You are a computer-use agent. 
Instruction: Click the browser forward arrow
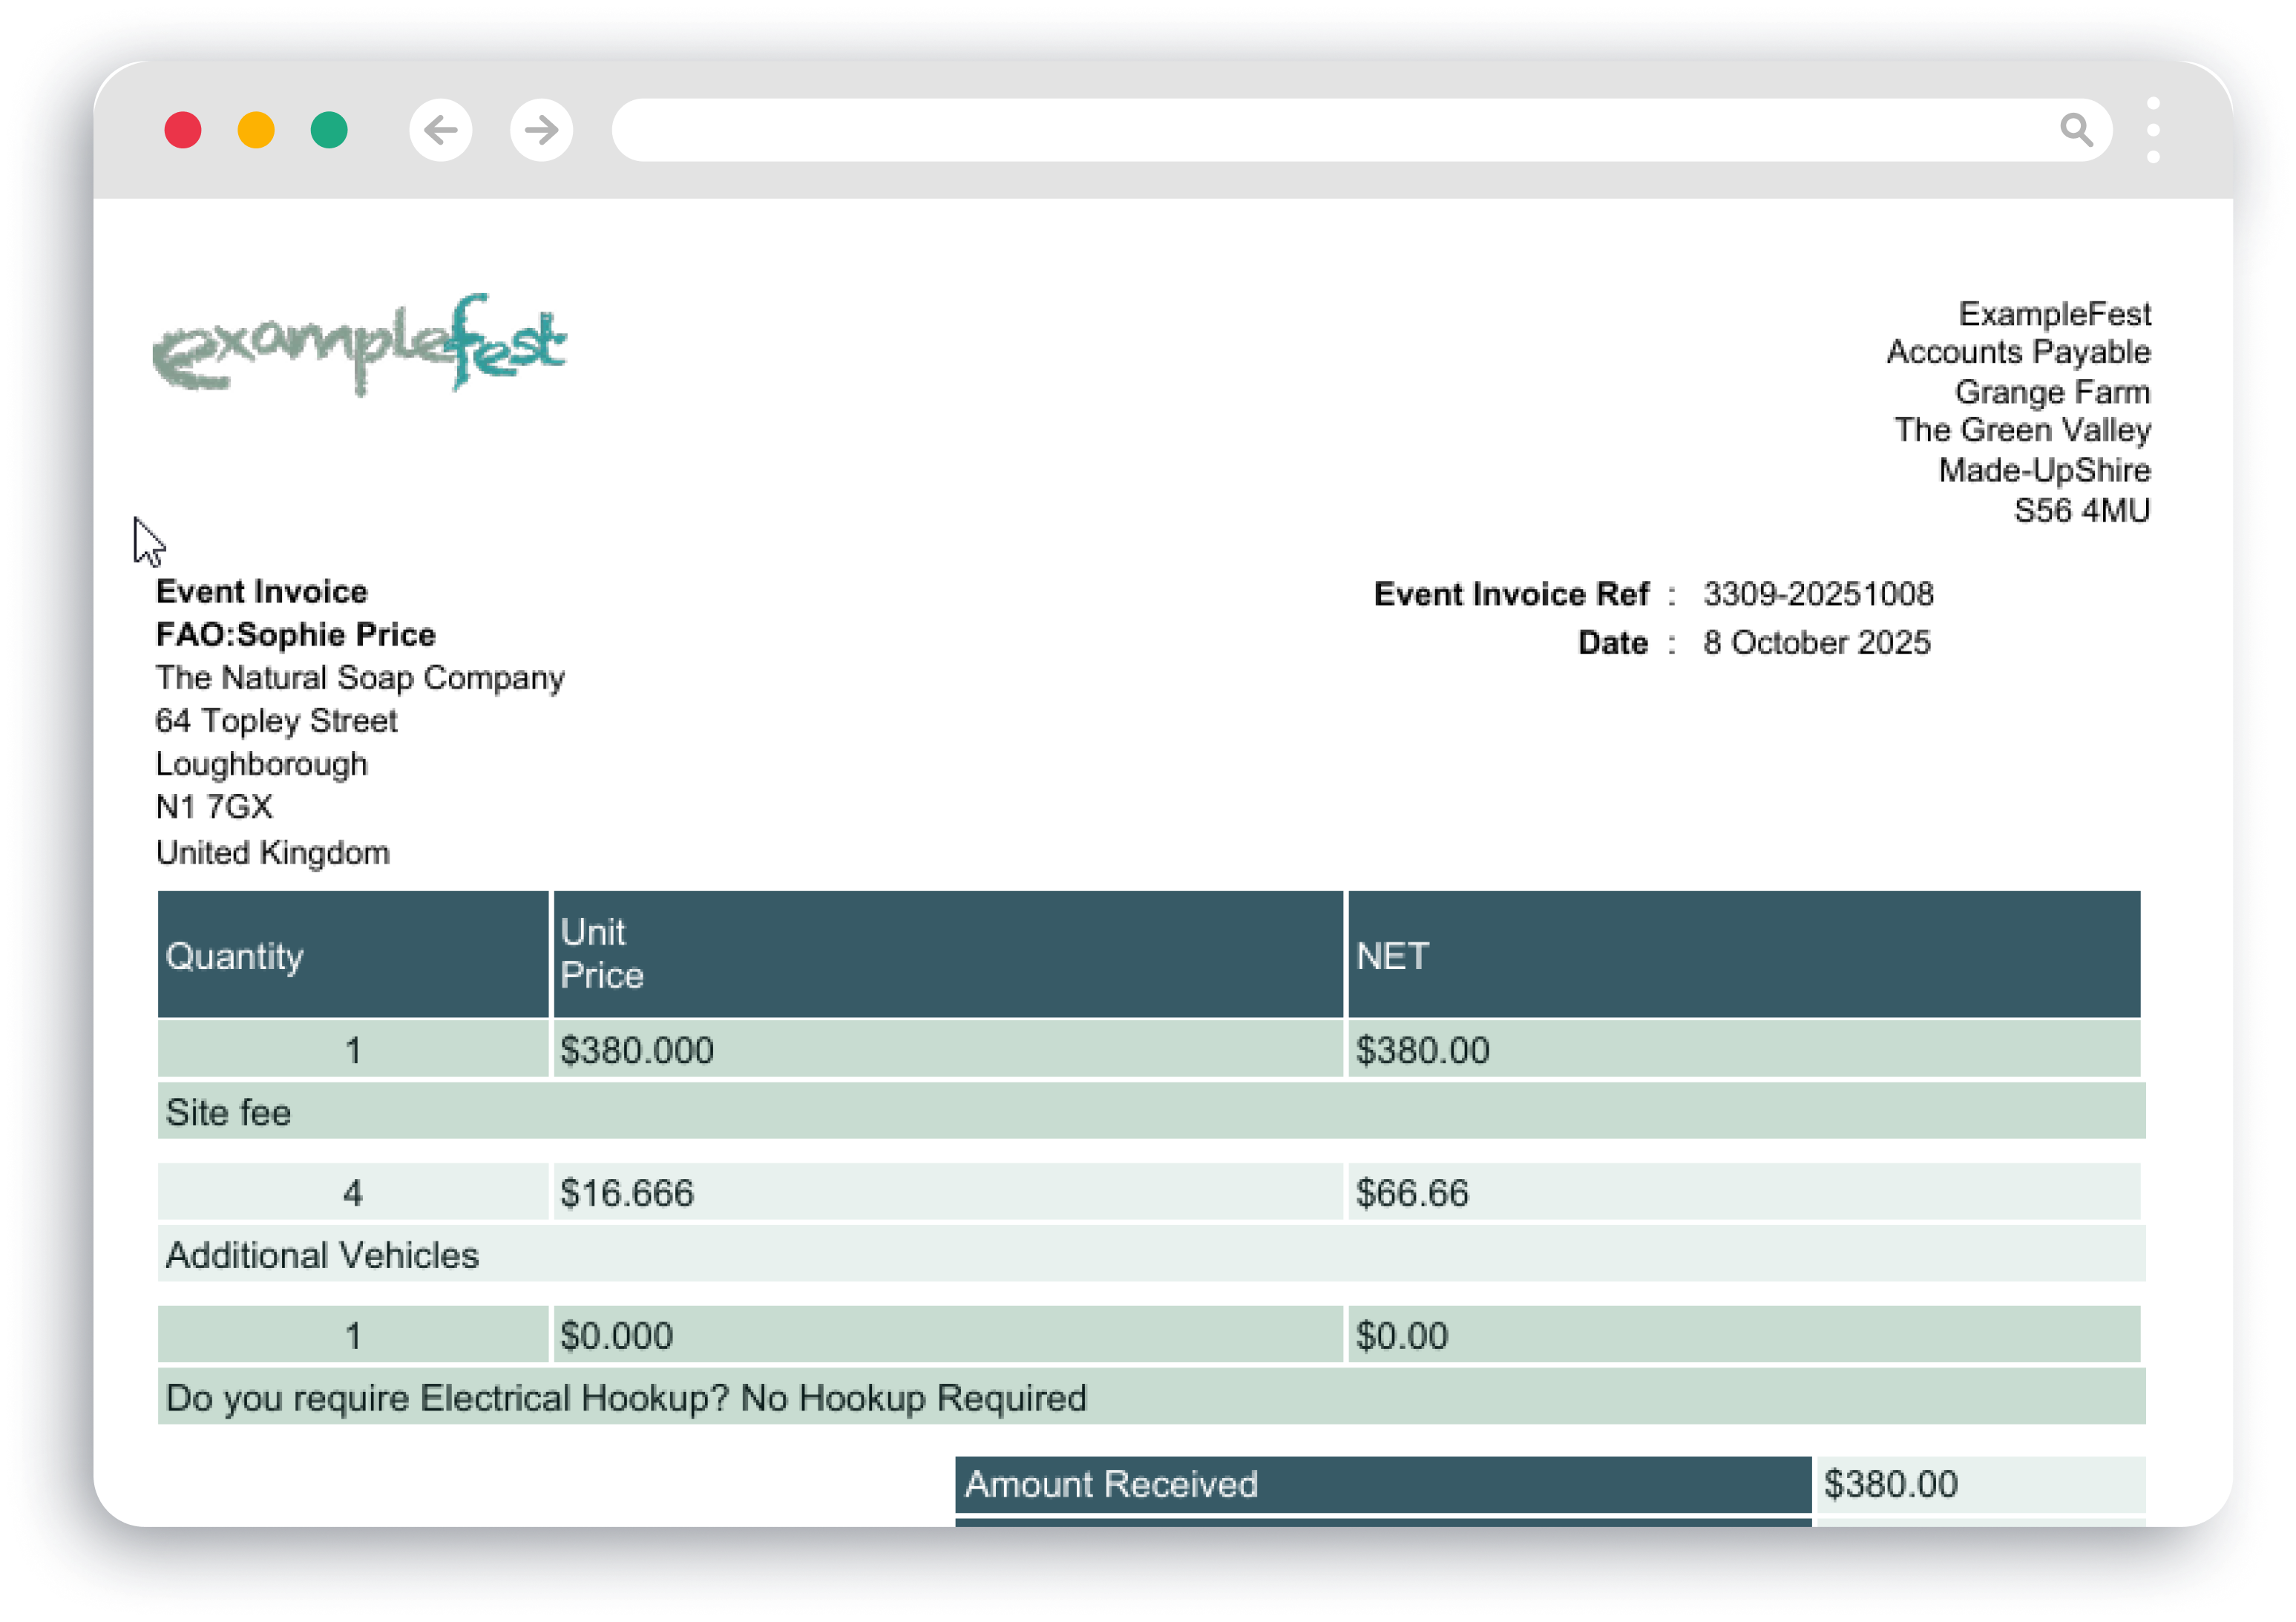click(540, 130)
